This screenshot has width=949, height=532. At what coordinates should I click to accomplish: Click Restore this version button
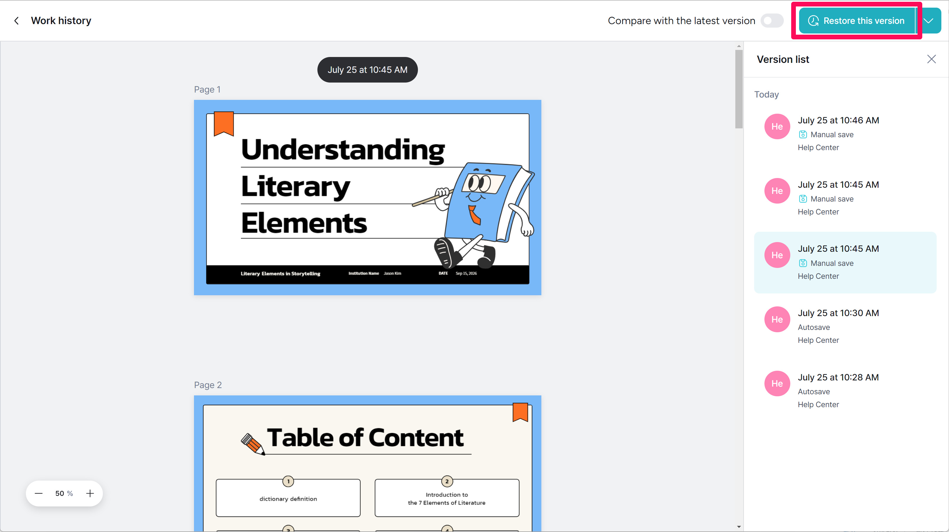point(857,21)
